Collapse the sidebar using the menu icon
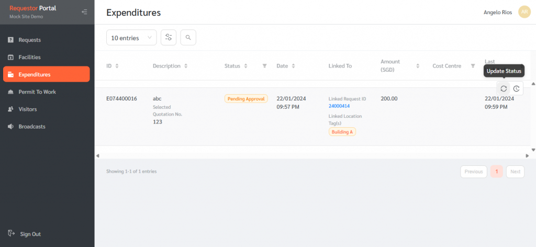 pyautogui.click(x=85, y=12)
